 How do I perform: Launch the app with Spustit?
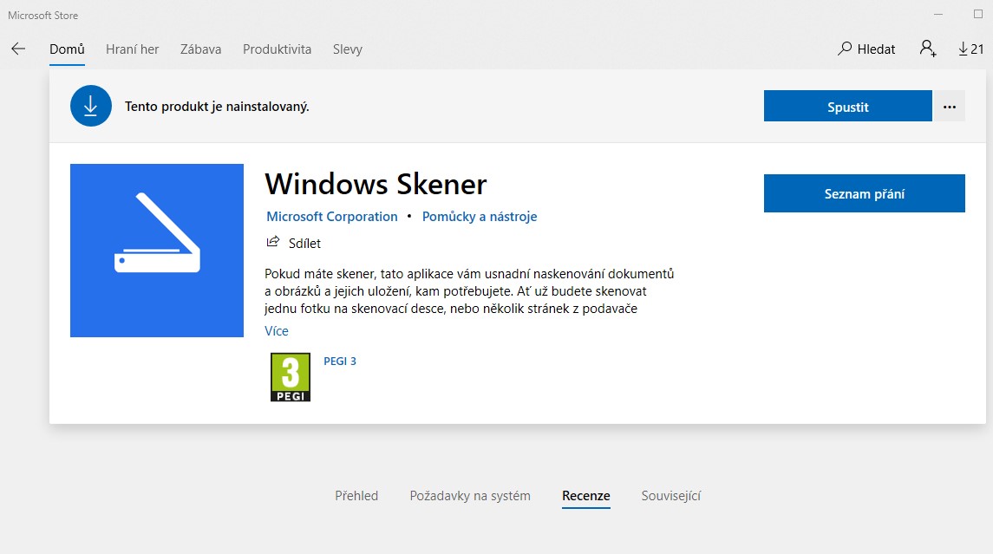tap(847, 107)
